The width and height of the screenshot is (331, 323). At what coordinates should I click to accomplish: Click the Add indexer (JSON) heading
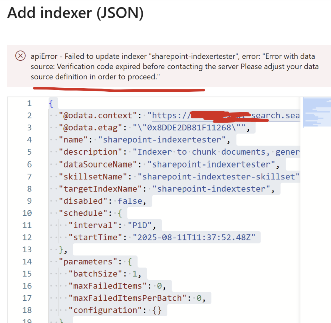[75, 13]
